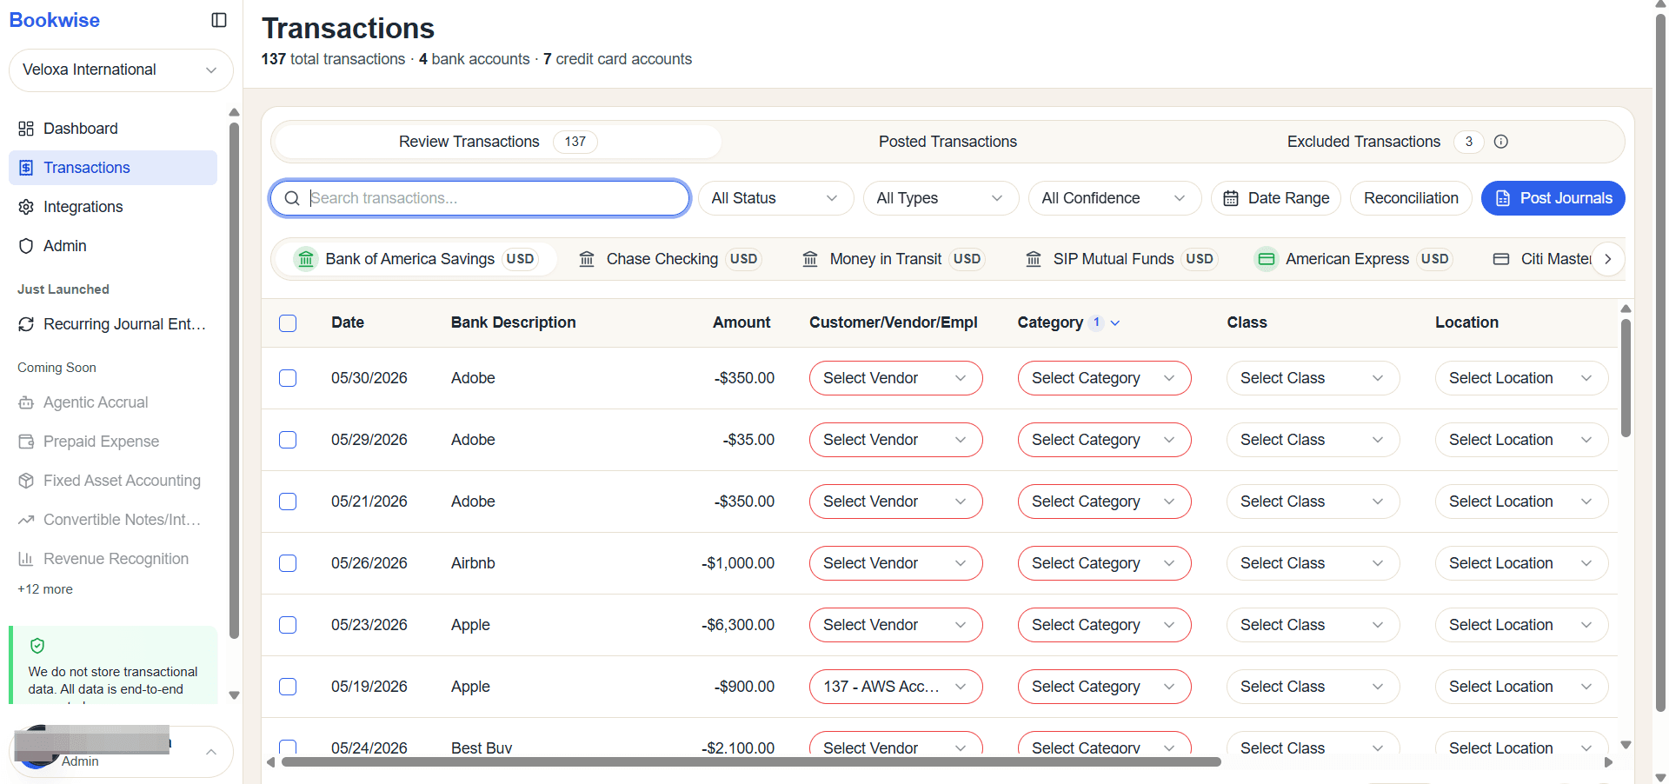Click the Amount column header

coord(741,322)
